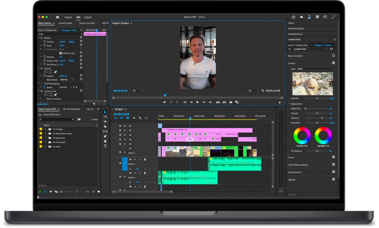Select the Hand tool

[105, 141]
